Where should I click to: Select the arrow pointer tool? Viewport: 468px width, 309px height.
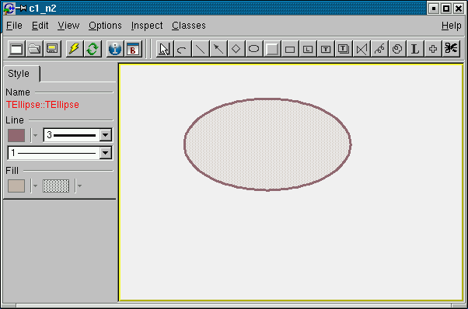pos(164,49)
